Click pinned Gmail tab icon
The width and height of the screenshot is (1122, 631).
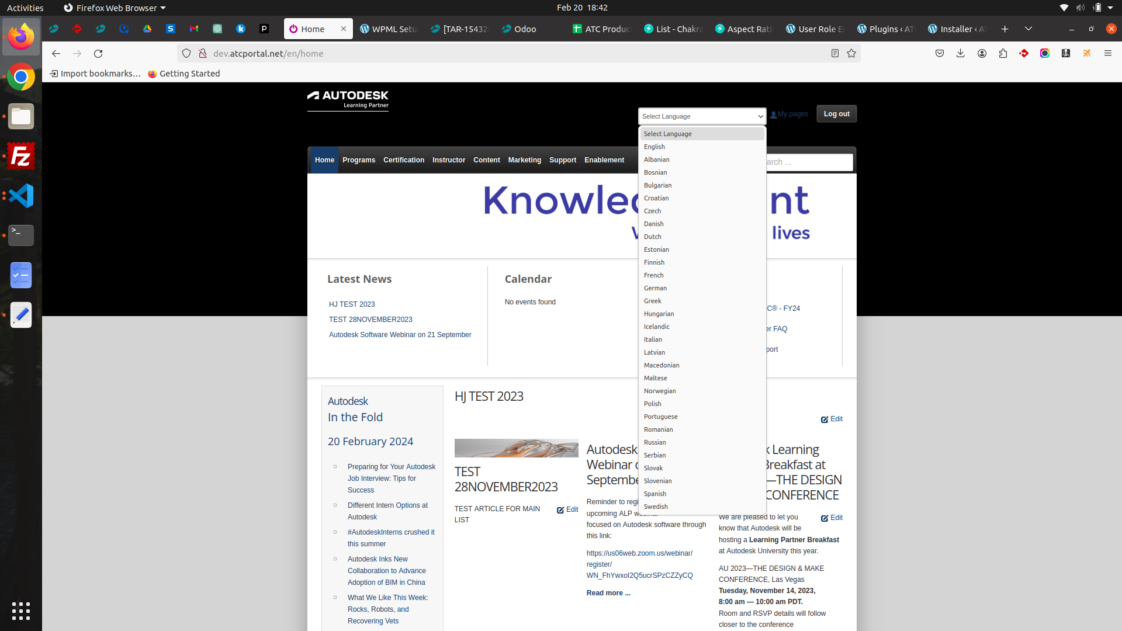coord(194,29)
